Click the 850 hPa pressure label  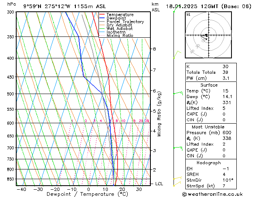(x=11, y=179)
